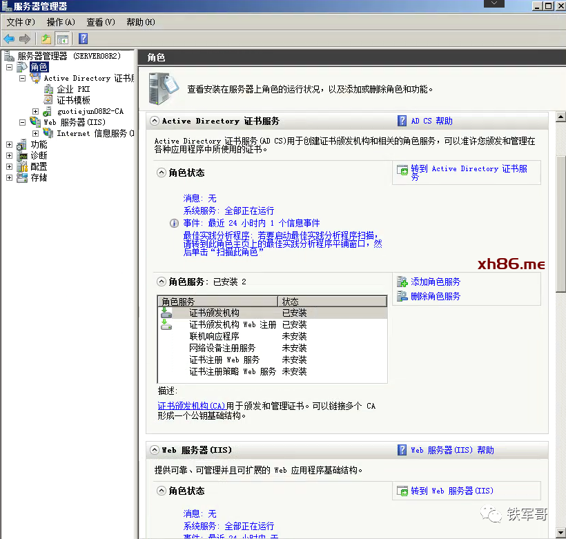Collapse the Web 服务器(IIS) tree node
This screenshot has height=539, width=566.
click(22, 122)
